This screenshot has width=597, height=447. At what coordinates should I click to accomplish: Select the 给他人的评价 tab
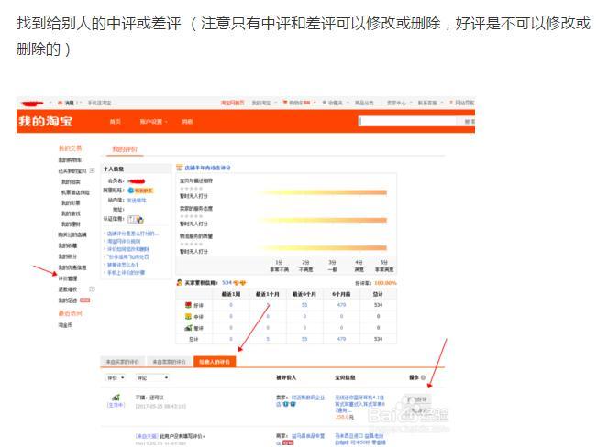[x=215, y=362]
